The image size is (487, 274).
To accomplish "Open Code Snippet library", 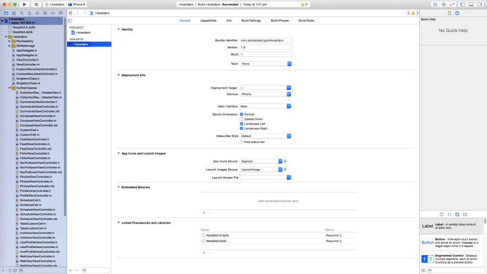I will coord(450,214).
